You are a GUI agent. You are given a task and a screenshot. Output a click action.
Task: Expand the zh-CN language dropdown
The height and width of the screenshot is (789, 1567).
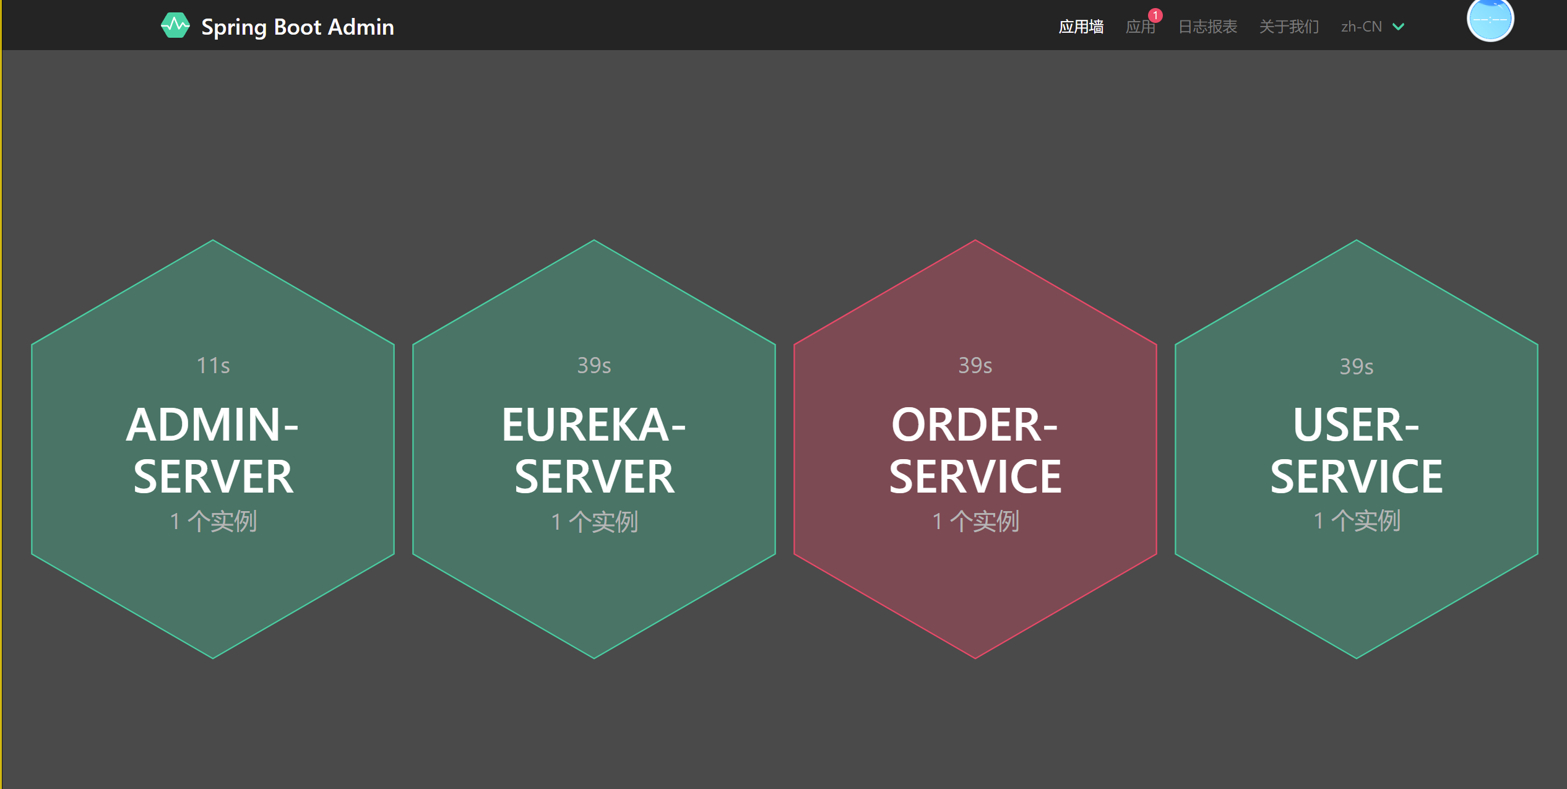coord(1362,27)
